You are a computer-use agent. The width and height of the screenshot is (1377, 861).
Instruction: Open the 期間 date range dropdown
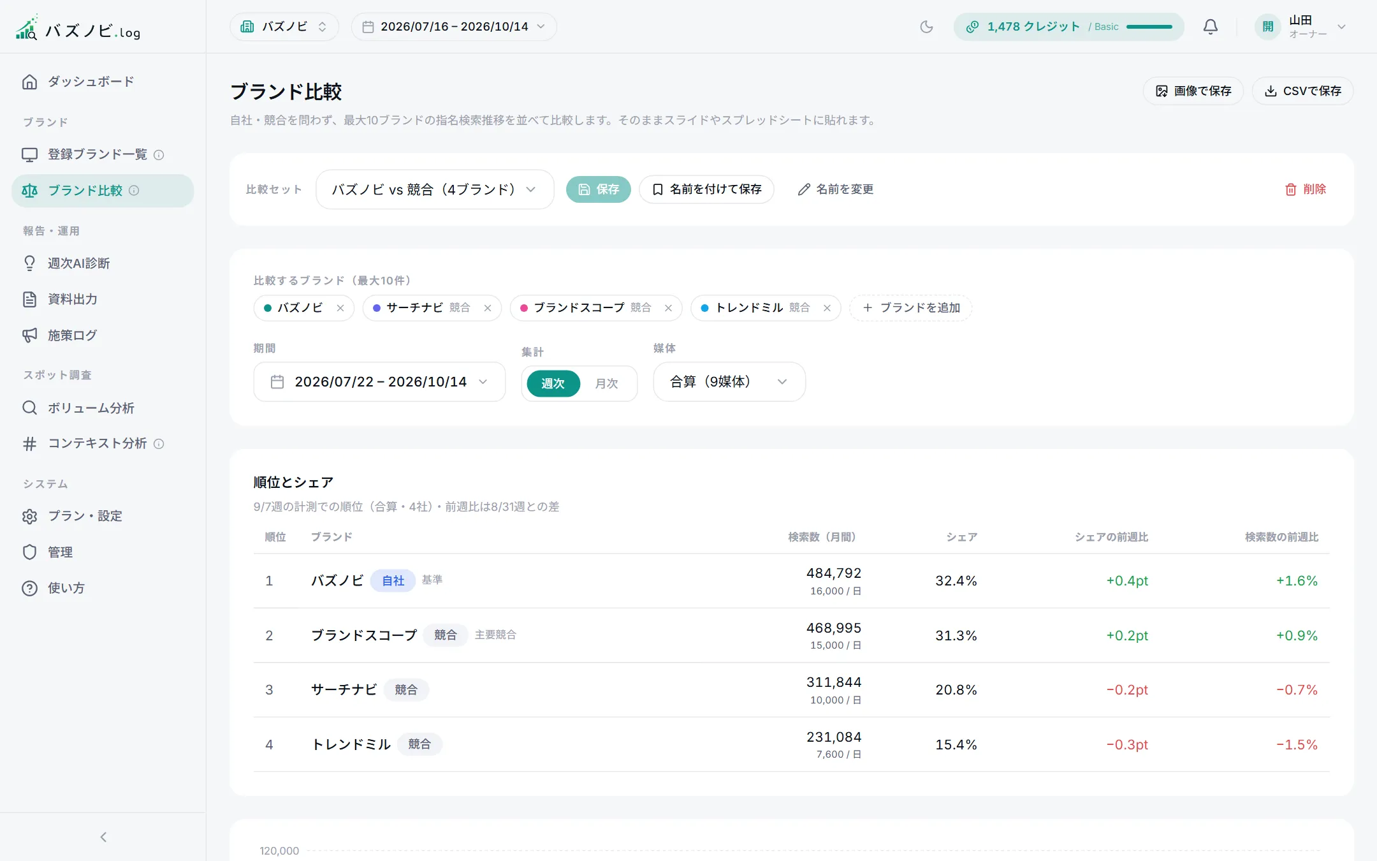[x=379, y=382]
